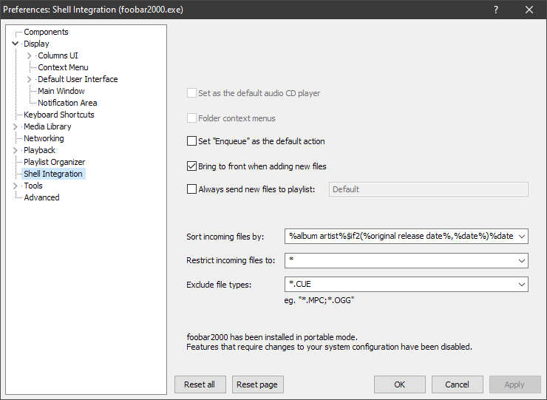
Task: Open Restrict incoming files to dropdown
Action: click(x=522, y=261)
